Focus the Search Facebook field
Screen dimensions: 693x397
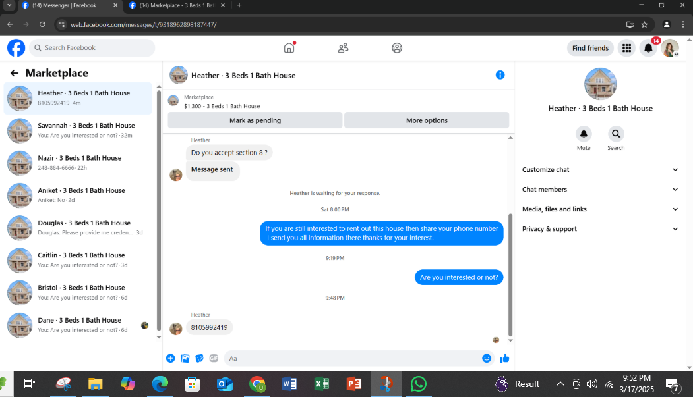pyautogui.click(x=92, y=47)
